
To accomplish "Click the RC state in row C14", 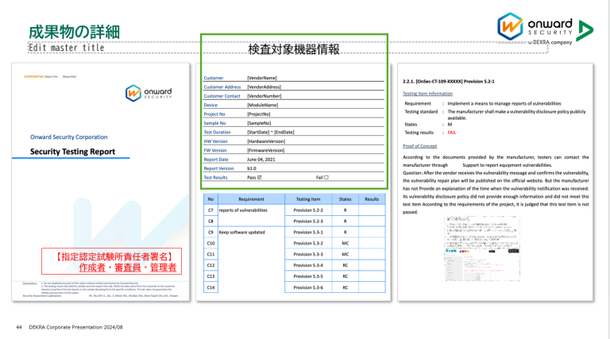I will pos(345,287).
